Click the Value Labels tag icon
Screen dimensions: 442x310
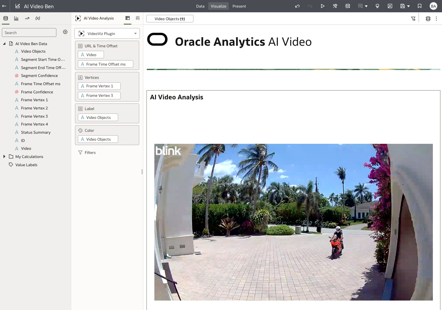(11, 165)
